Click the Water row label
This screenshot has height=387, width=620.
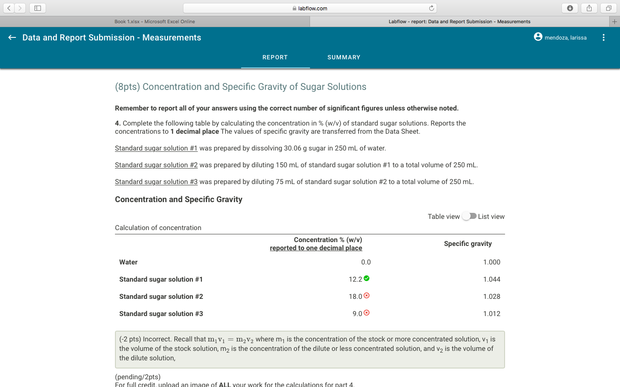coord(128,262)
